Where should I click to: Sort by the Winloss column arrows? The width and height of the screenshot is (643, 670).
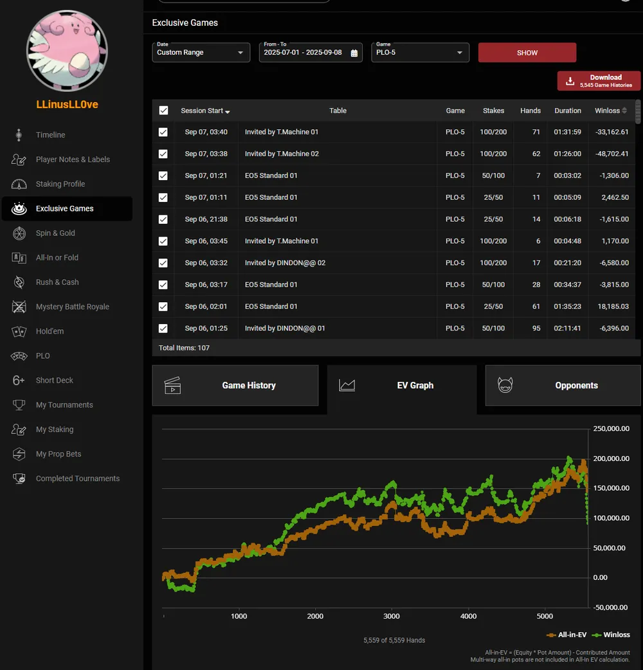[x=624, y=111]
